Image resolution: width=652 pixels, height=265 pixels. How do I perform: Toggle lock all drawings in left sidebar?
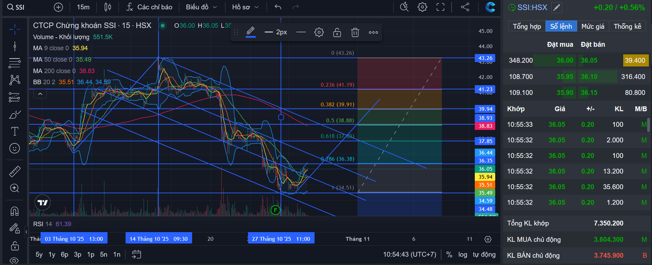tap(15, 246)
